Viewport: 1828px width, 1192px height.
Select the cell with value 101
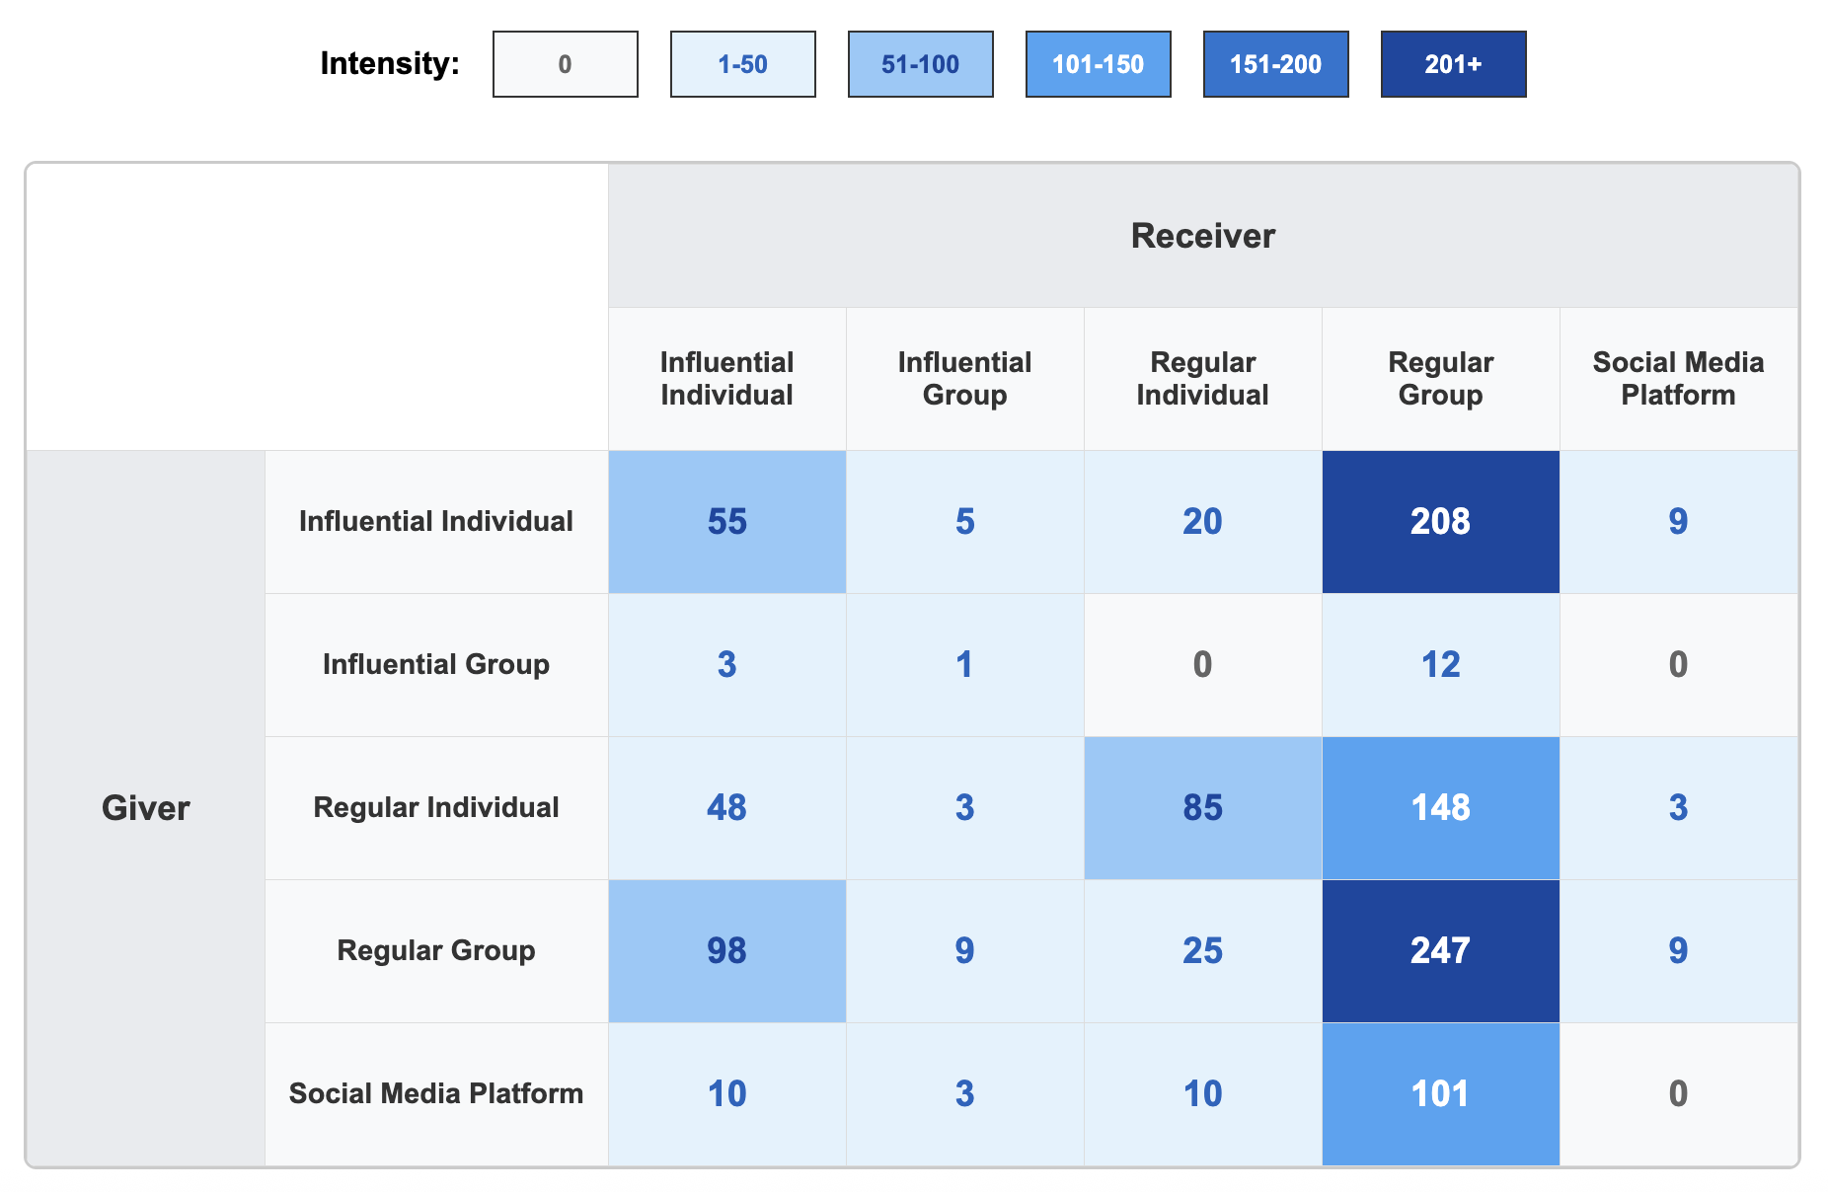tap(1440, 1093)
